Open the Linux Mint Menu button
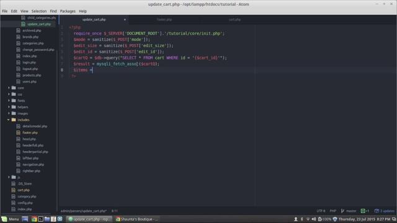 10,219
